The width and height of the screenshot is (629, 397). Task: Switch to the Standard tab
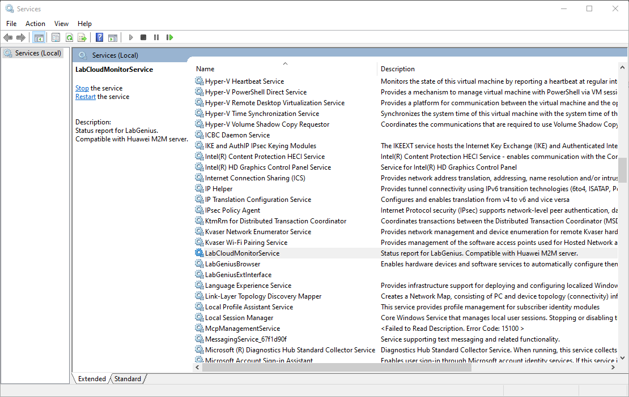pos(127,378)
